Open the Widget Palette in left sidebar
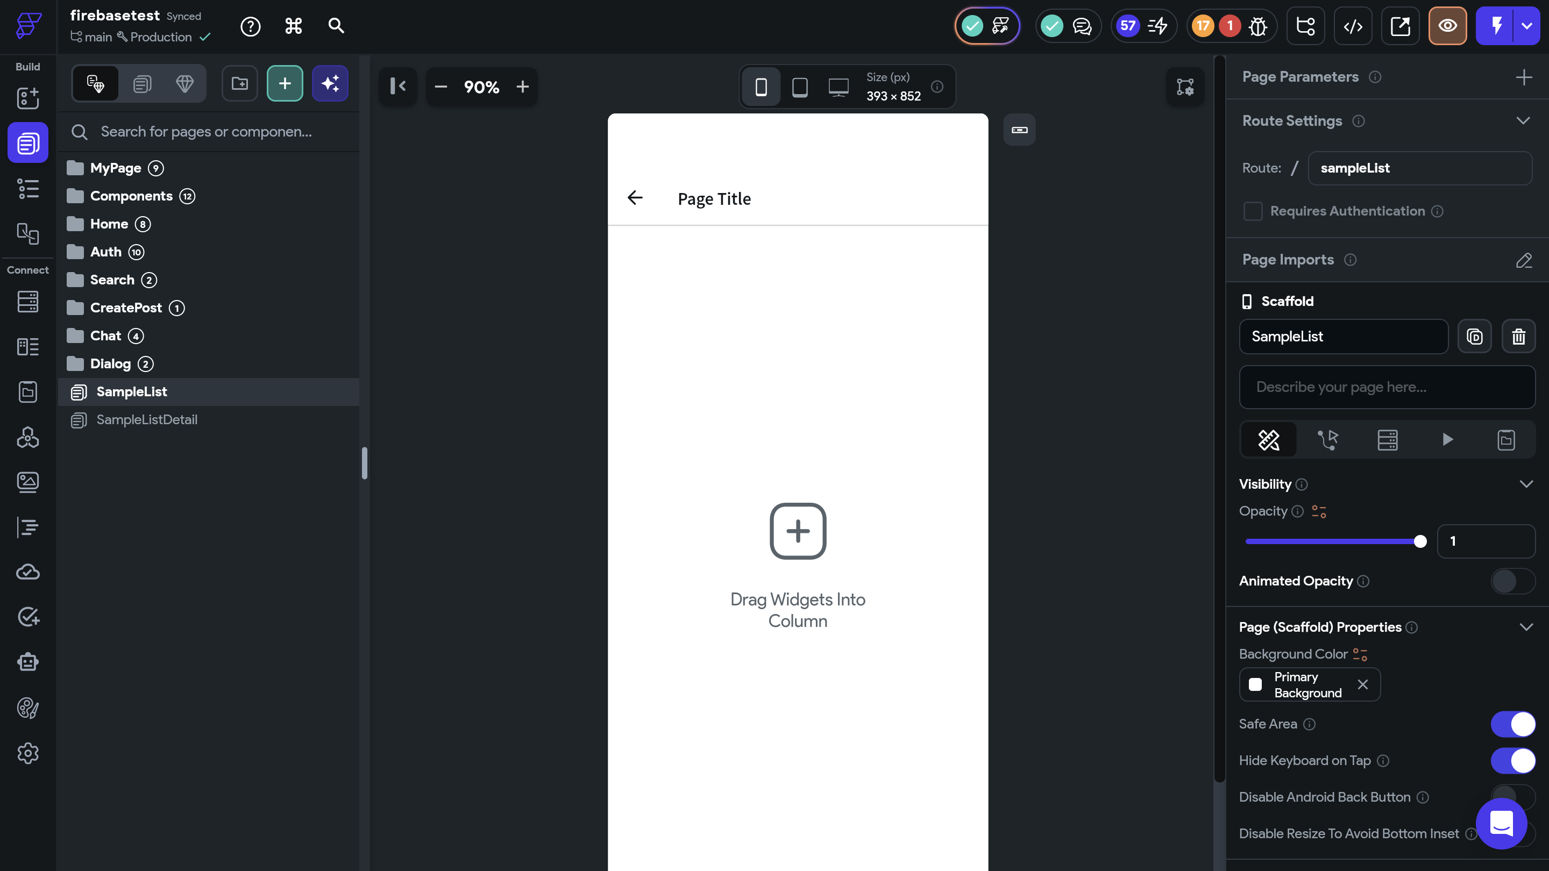 coord(27,98)
